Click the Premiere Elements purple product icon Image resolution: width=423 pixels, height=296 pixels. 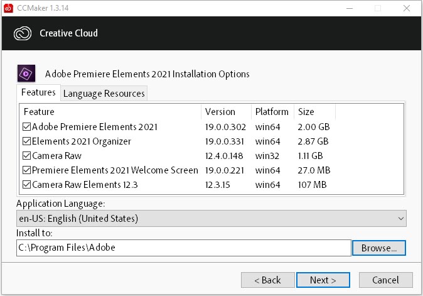click(26, 74)
